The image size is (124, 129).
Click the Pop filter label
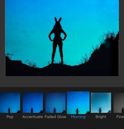(10, 117)
